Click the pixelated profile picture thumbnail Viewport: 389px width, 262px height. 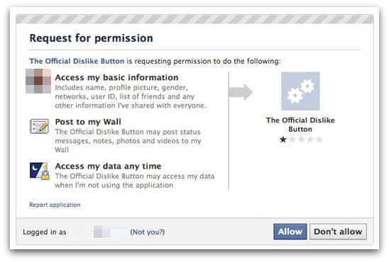38,81
